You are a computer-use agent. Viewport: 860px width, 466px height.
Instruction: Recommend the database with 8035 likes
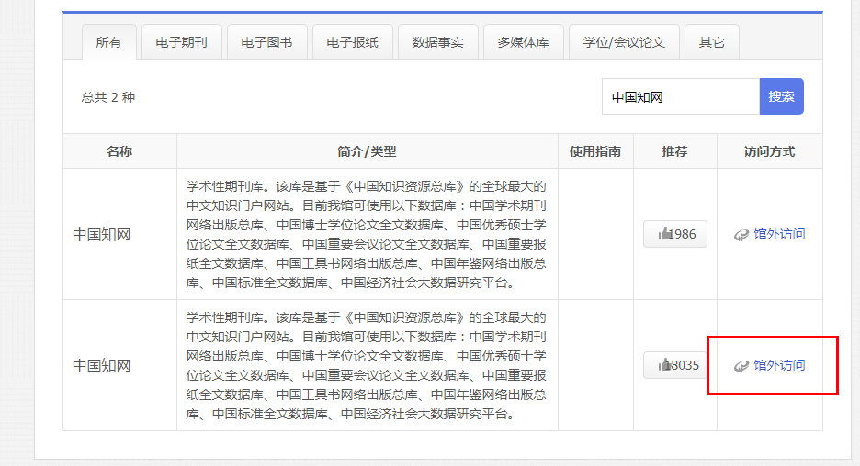(x=675, y=365)
